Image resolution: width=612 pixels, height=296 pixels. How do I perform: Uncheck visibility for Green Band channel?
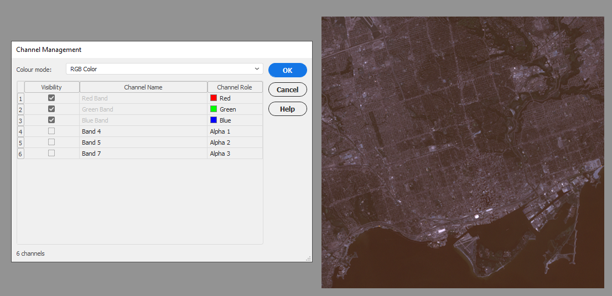pos(51,109)
